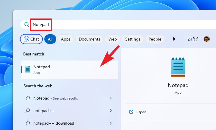Screen dimensions: 216x130
Task: Switch to Documents filter
Action: [x=89, y=39]
